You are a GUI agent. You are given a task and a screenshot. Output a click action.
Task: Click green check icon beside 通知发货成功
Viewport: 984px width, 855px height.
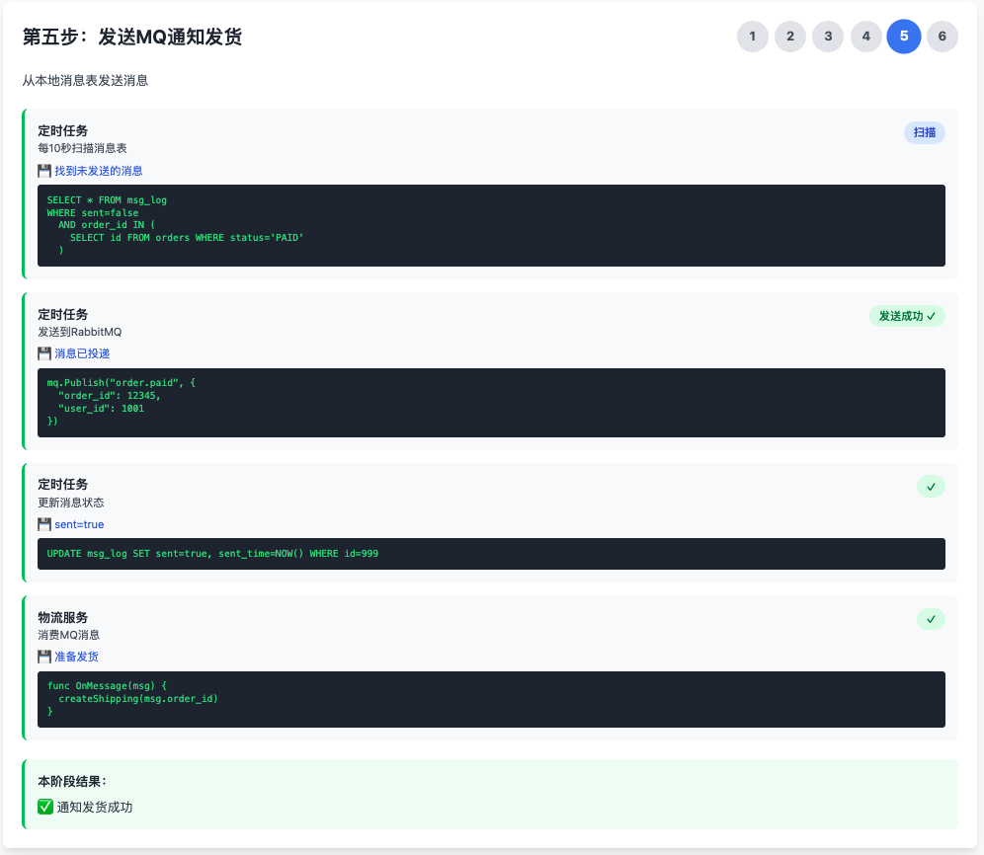point(45,807)
